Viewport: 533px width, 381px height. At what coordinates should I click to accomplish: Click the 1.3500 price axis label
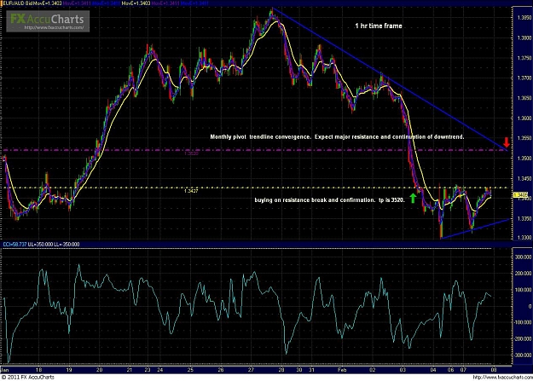pos(524,159)
